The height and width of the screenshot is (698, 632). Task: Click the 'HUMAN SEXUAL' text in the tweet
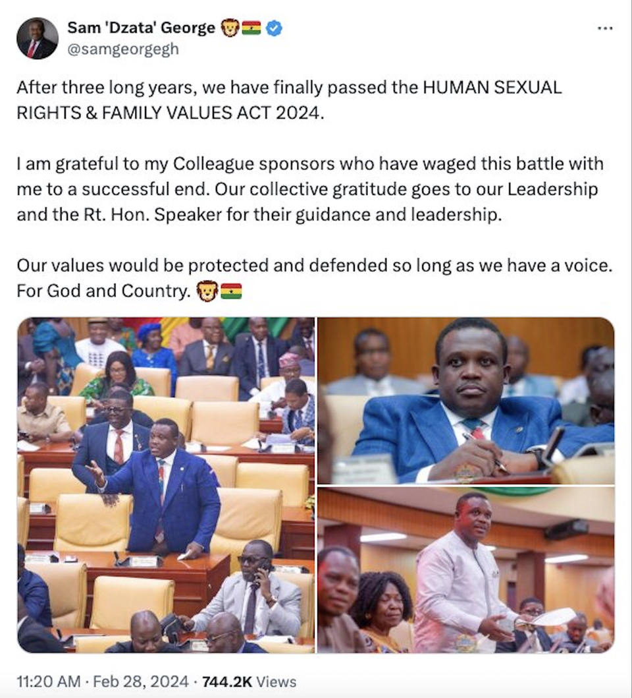tap(492, 87)
